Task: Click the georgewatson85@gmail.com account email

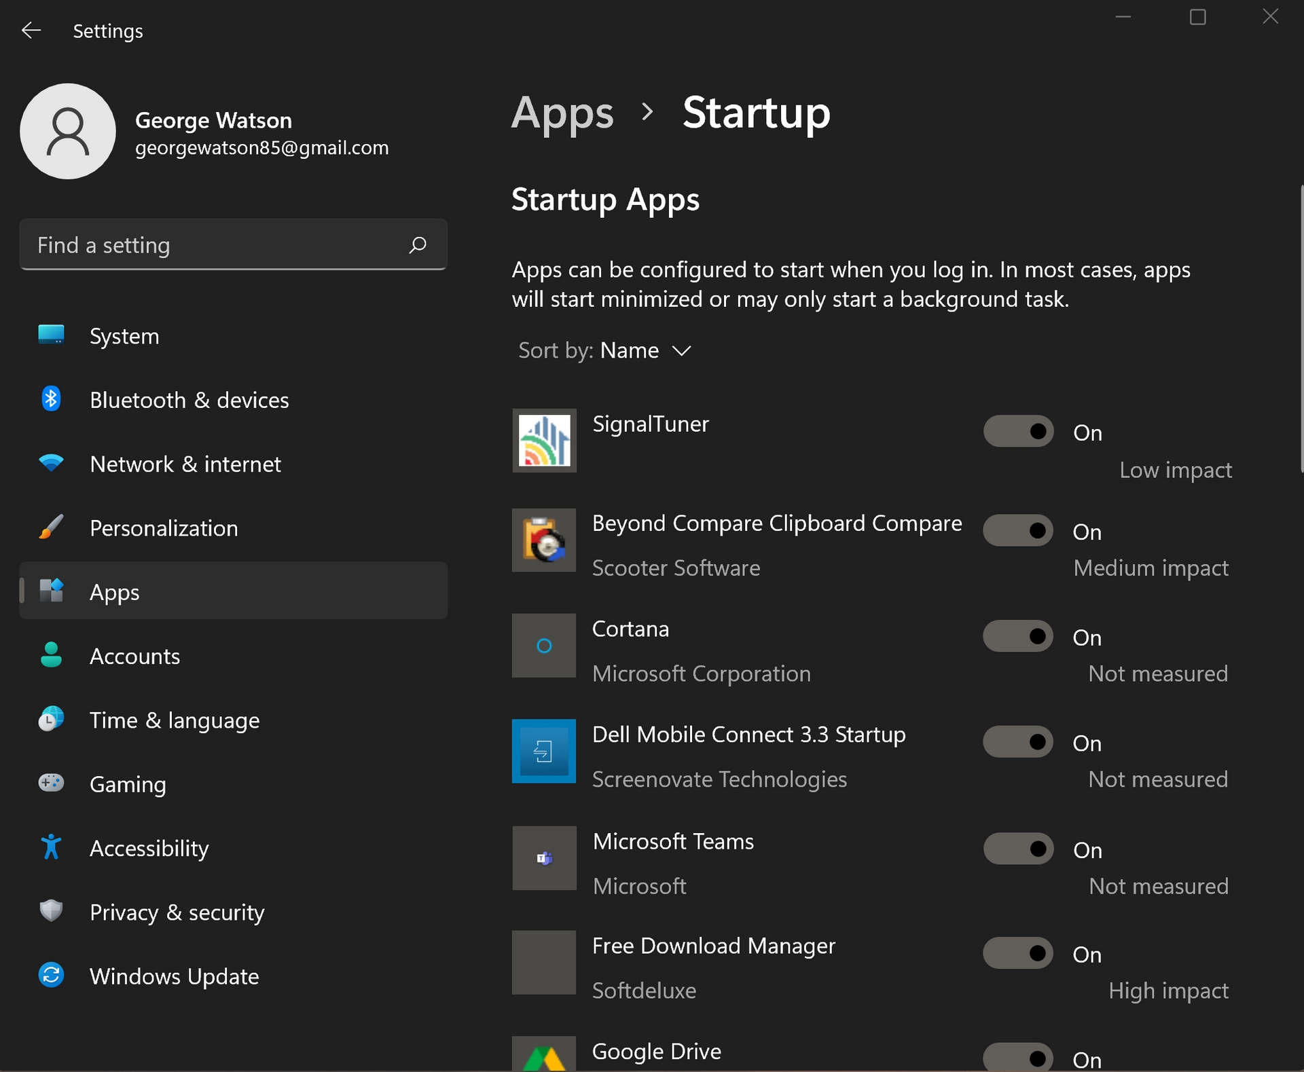Action: tap(262, 147)
